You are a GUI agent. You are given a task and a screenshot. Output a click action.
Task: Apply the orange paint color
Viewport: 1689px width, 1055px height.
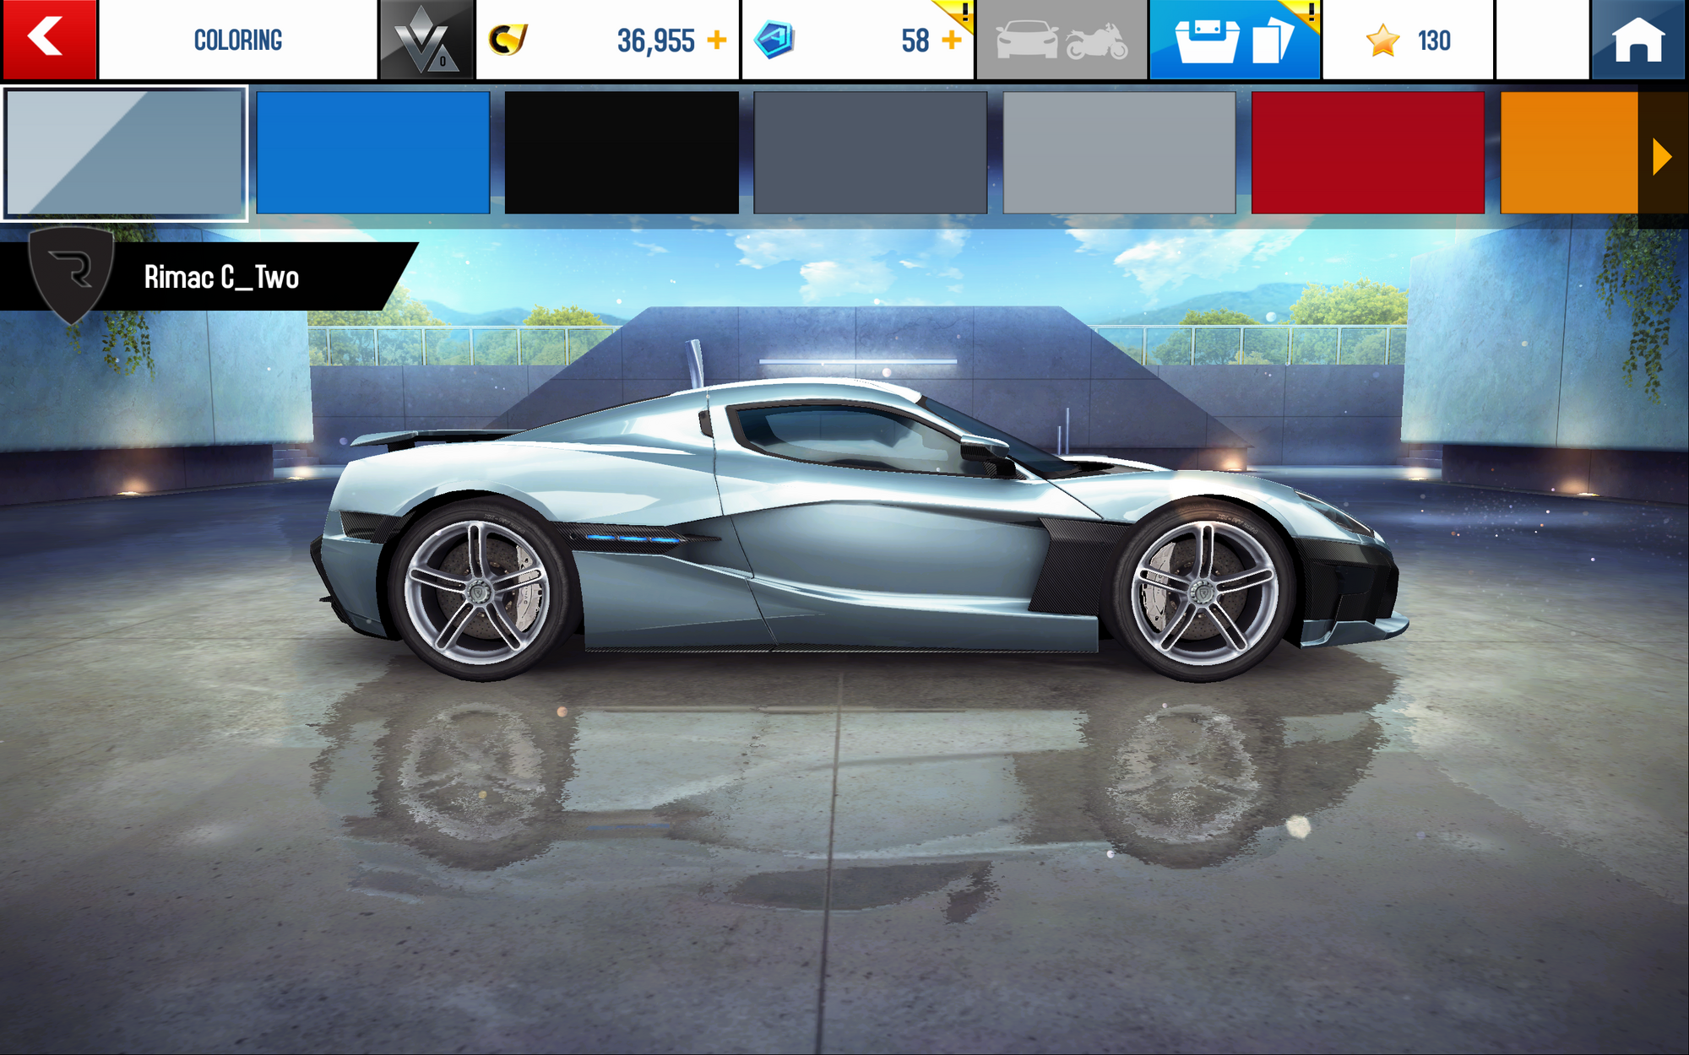pos(1569,153)
